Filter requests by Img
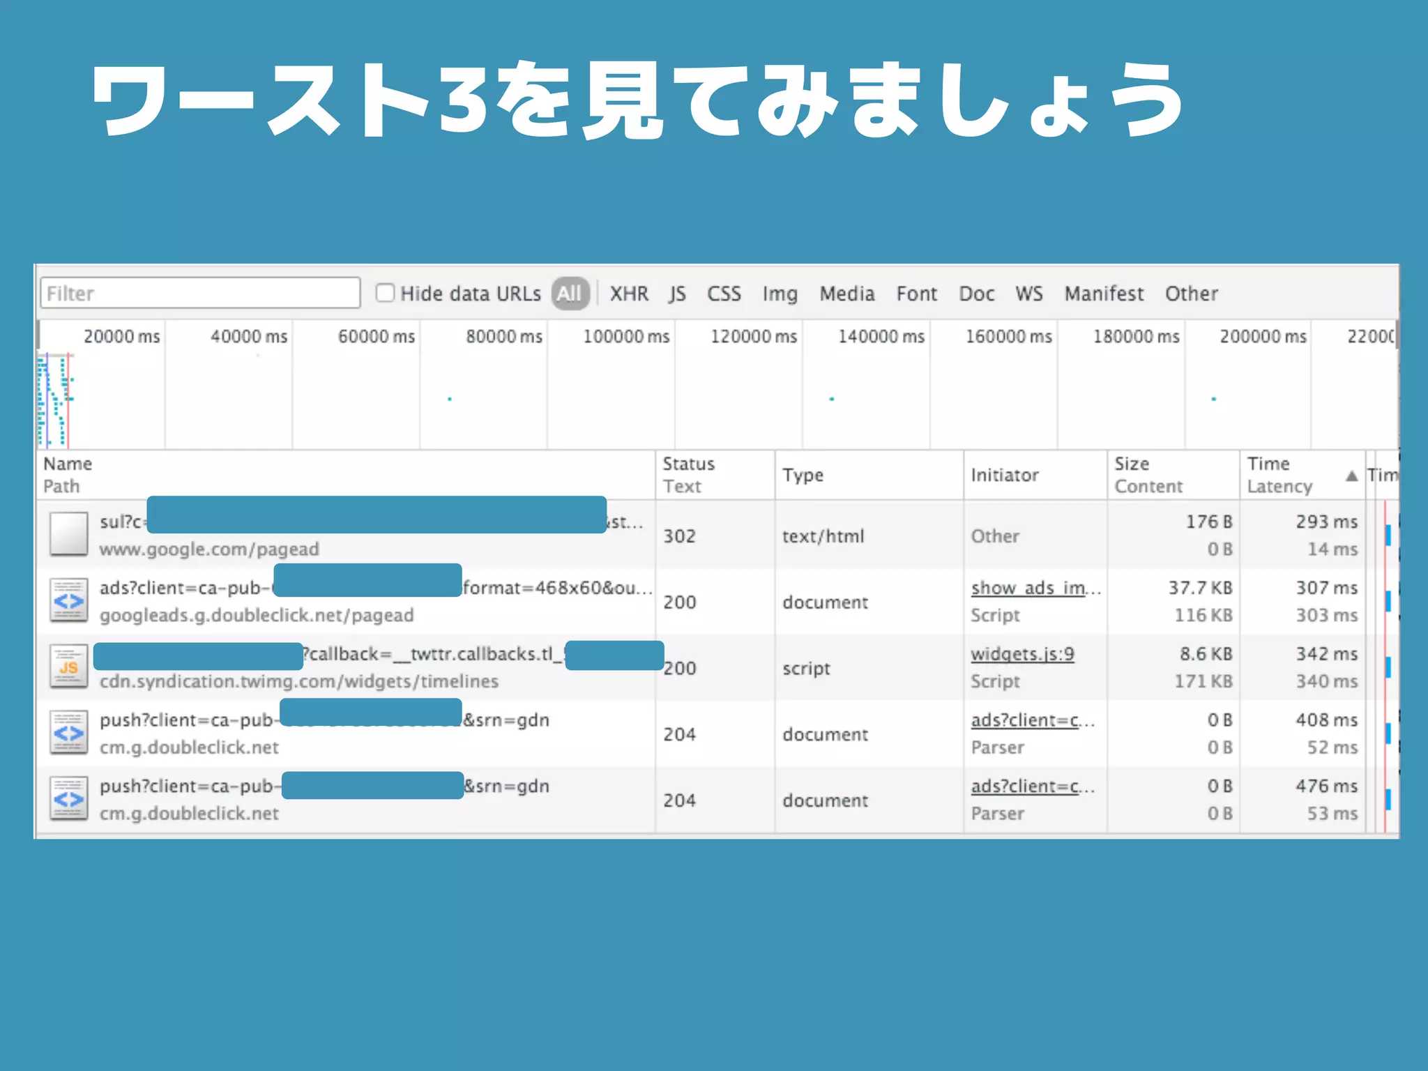 click(780, 294)
